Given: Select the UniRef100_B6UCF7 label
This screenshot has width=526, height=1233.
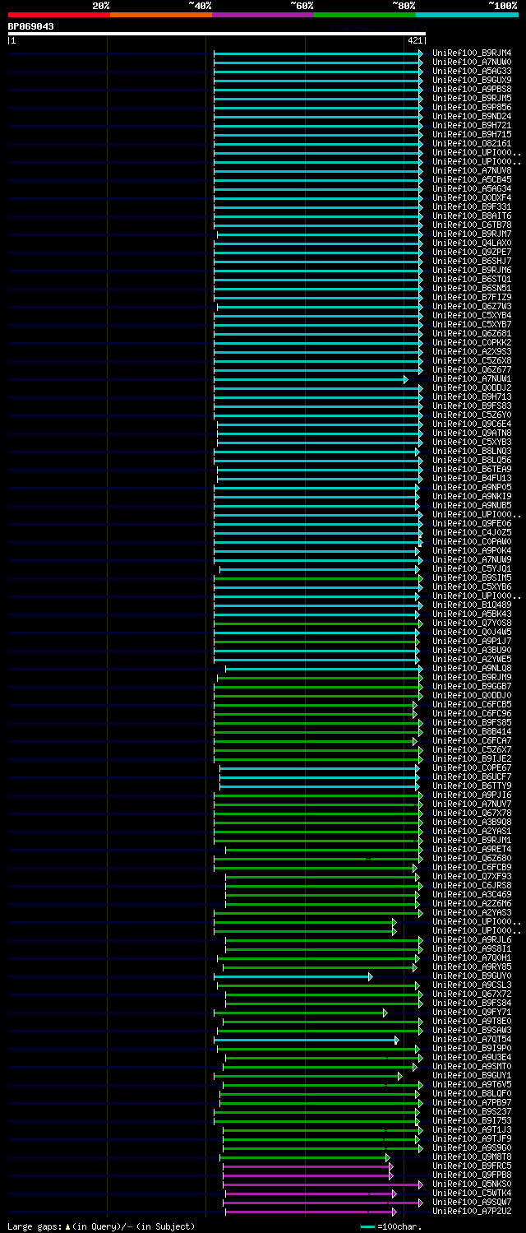Looking at the screenshot, I should 472,776.
